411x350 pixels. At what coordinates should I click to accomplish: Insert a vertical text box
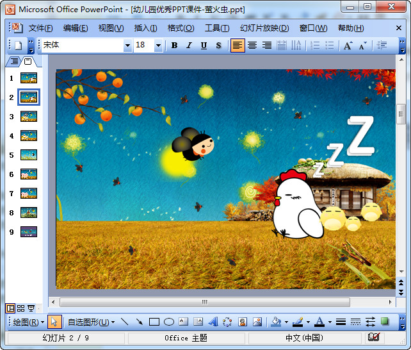pos(198,322)
